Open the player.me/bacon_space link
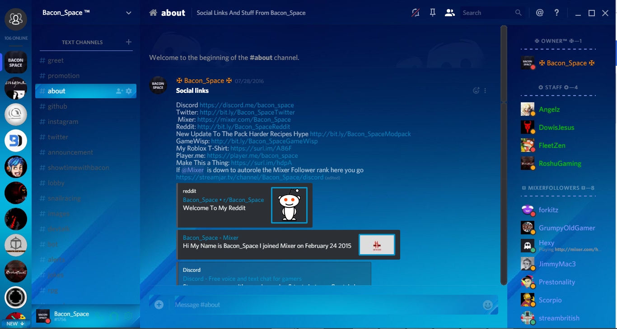This screenshot has width=617, height=329. [252, 155]
